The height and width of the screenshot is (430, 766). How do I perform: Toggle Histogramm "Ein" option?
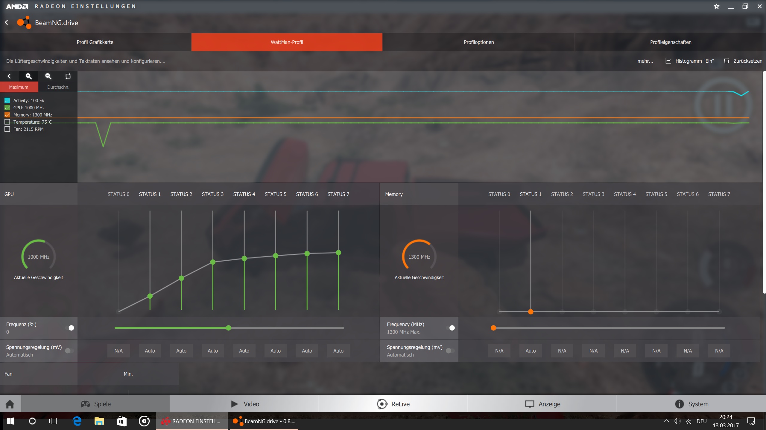point(689,61)
